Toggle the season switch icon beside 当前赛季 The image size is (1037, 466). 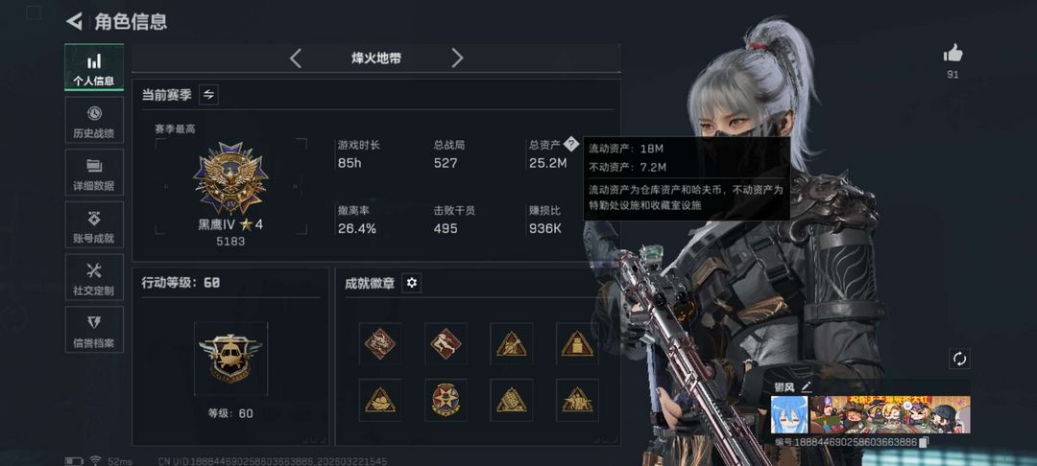(208, 95)
